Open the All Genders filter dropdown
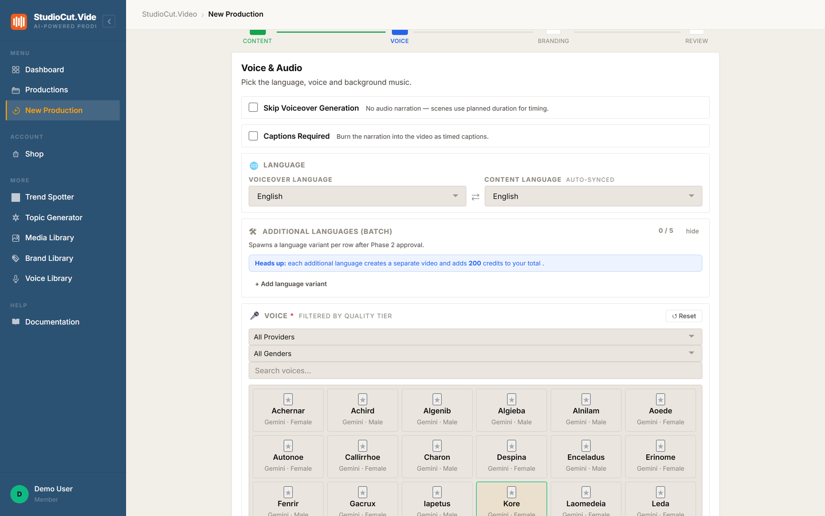 coord(476,353)
